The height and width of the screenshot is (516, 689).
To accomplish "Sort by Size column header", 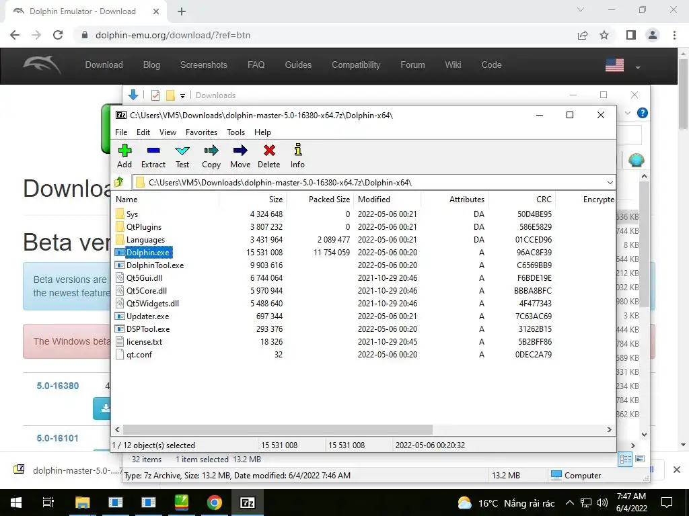I will pyautogui.click(x=275, y=199).
